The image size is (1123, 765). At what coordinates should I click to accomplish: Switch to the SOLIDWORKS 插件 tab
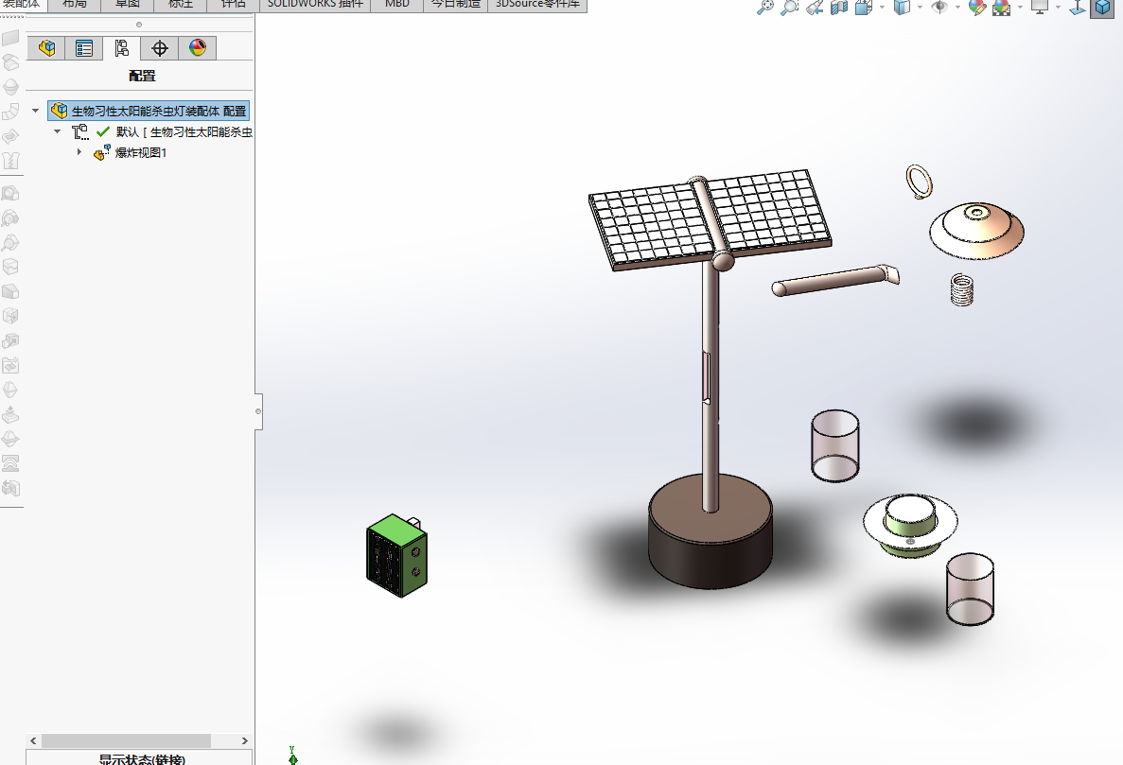click(x=315, y=4)
